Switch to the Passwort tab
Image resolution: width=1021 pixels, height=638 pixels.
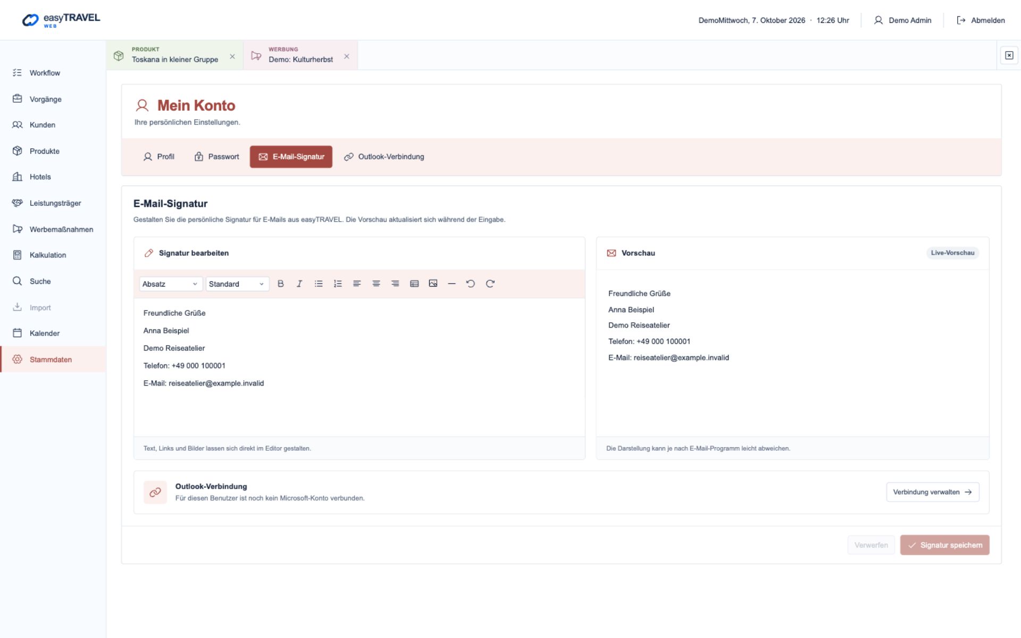coord(216,157)
